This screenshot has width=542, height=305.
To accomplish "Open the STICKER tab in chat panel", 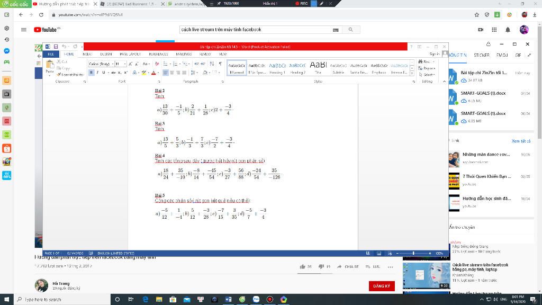I will click(x=482, y=55).
